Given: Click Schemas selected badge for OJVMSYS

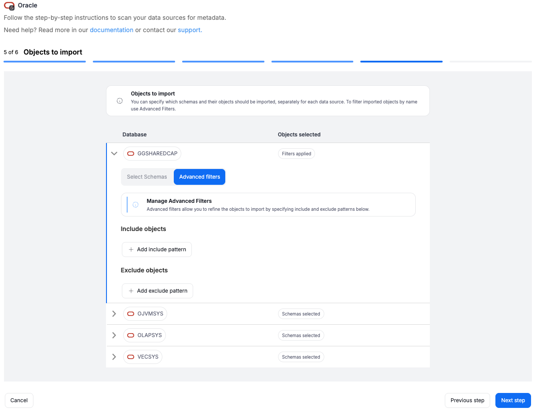Looking at the screenshot, I should (x=301, y=314).
